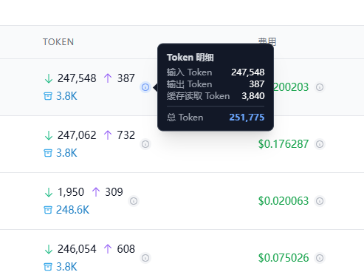364x272 pixels.
Task: Show token breakdown icon beside 309
Action: click(x=134, y=201)
